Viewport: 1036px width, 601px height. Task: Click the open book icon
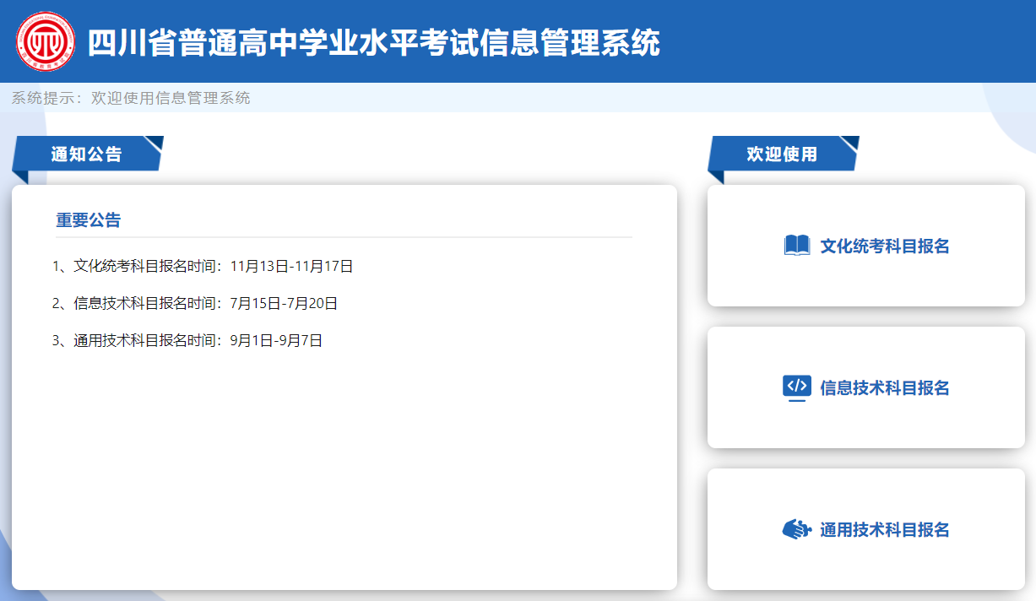tap(796, 246)
